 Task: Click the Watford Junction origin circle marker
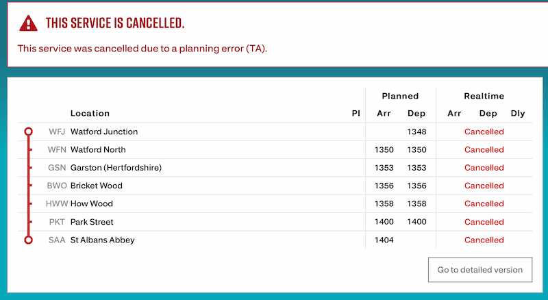28,132
